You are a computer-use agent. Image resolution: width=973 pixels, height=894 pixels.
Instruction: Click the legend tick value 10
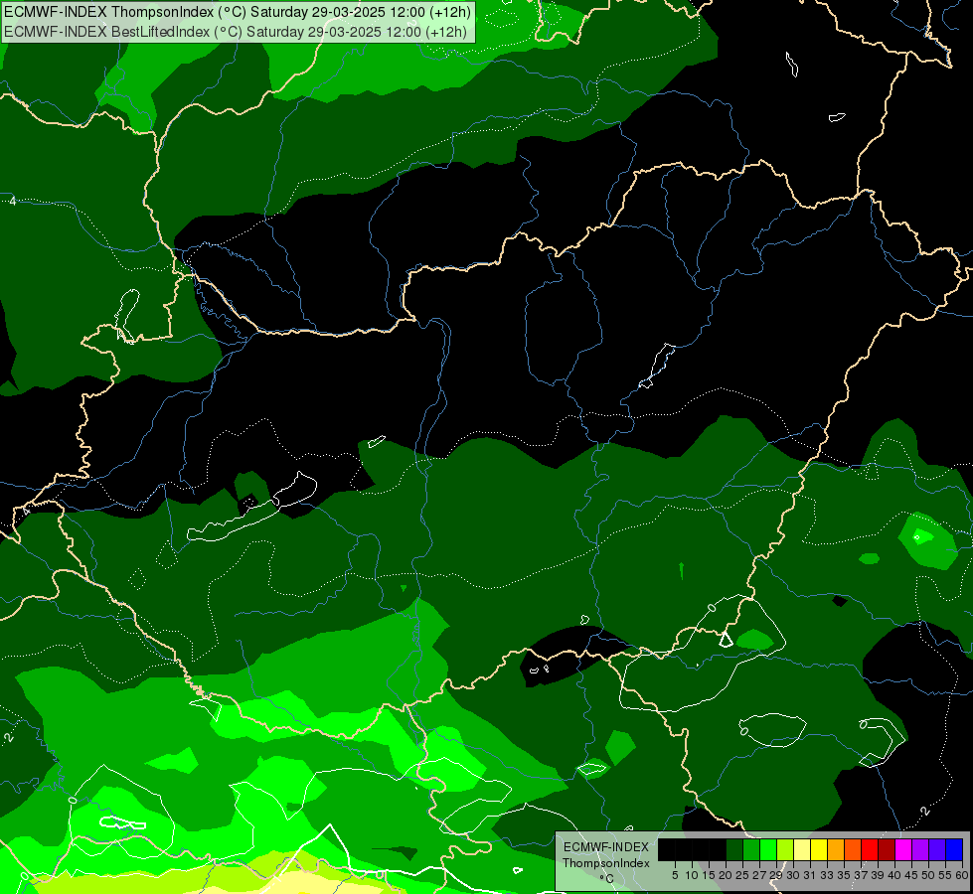[692, 875]
